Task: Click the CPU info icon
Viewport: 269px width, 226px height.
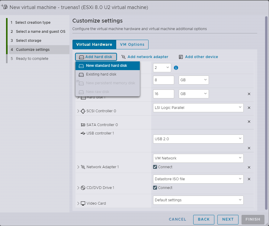Action: click(x=176, y=68)
